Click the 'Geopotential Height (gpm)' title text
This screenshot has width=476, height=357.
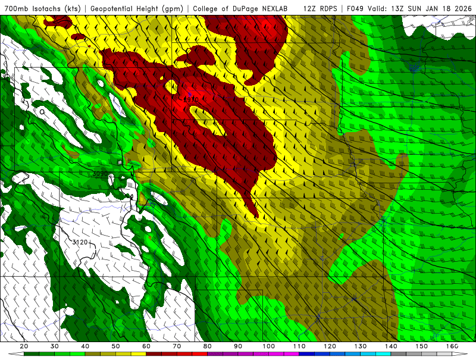137,8
